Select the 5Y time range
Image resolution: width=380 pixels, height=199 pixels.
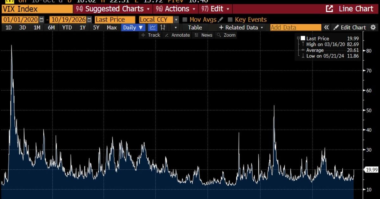(x=96, y=27)
